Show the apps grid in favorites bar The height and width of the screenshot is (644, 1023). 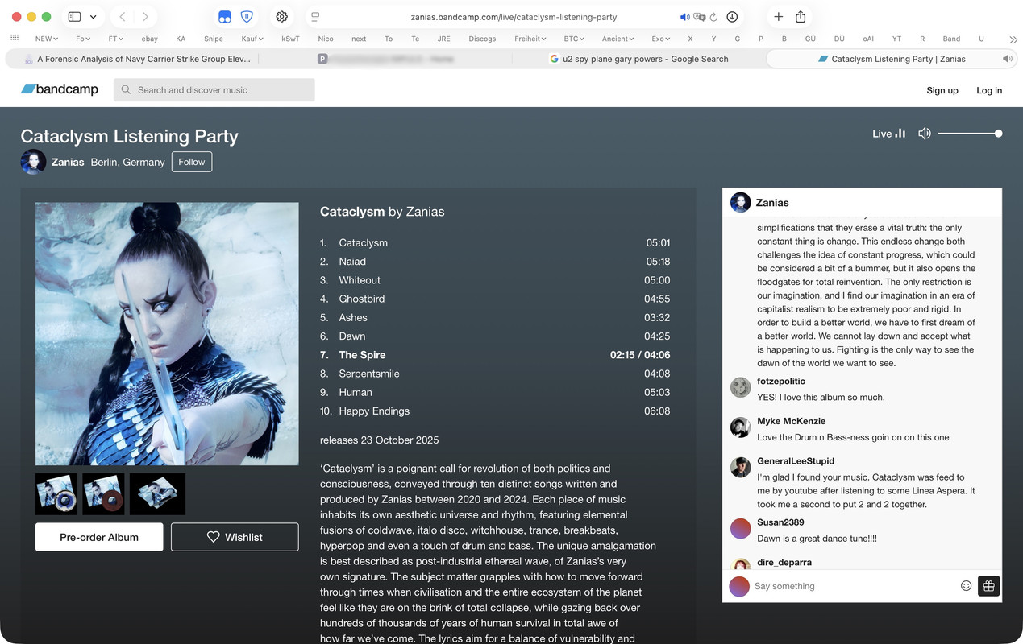click(15, 38)
